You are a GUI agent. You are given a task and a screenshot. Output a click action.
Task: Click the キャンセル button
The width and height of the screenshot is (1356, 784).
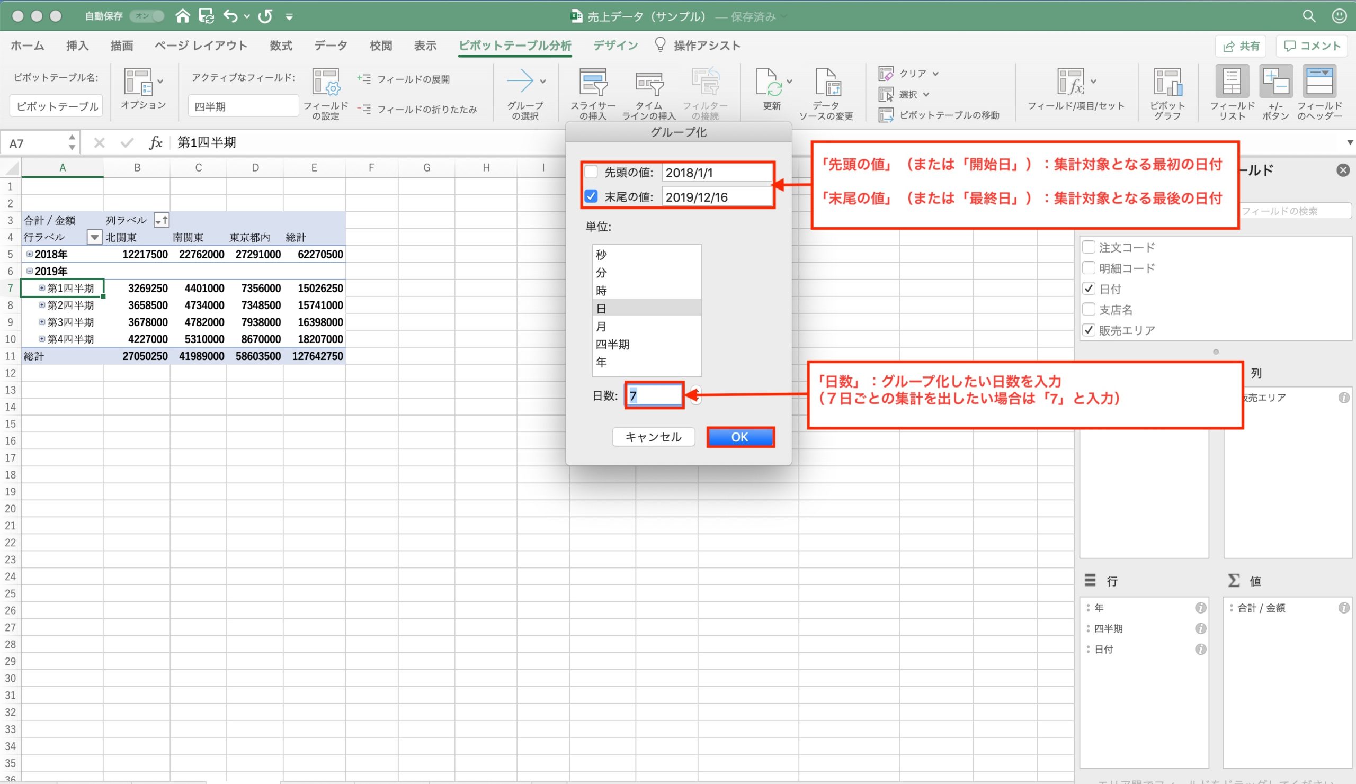click(653, 437)
